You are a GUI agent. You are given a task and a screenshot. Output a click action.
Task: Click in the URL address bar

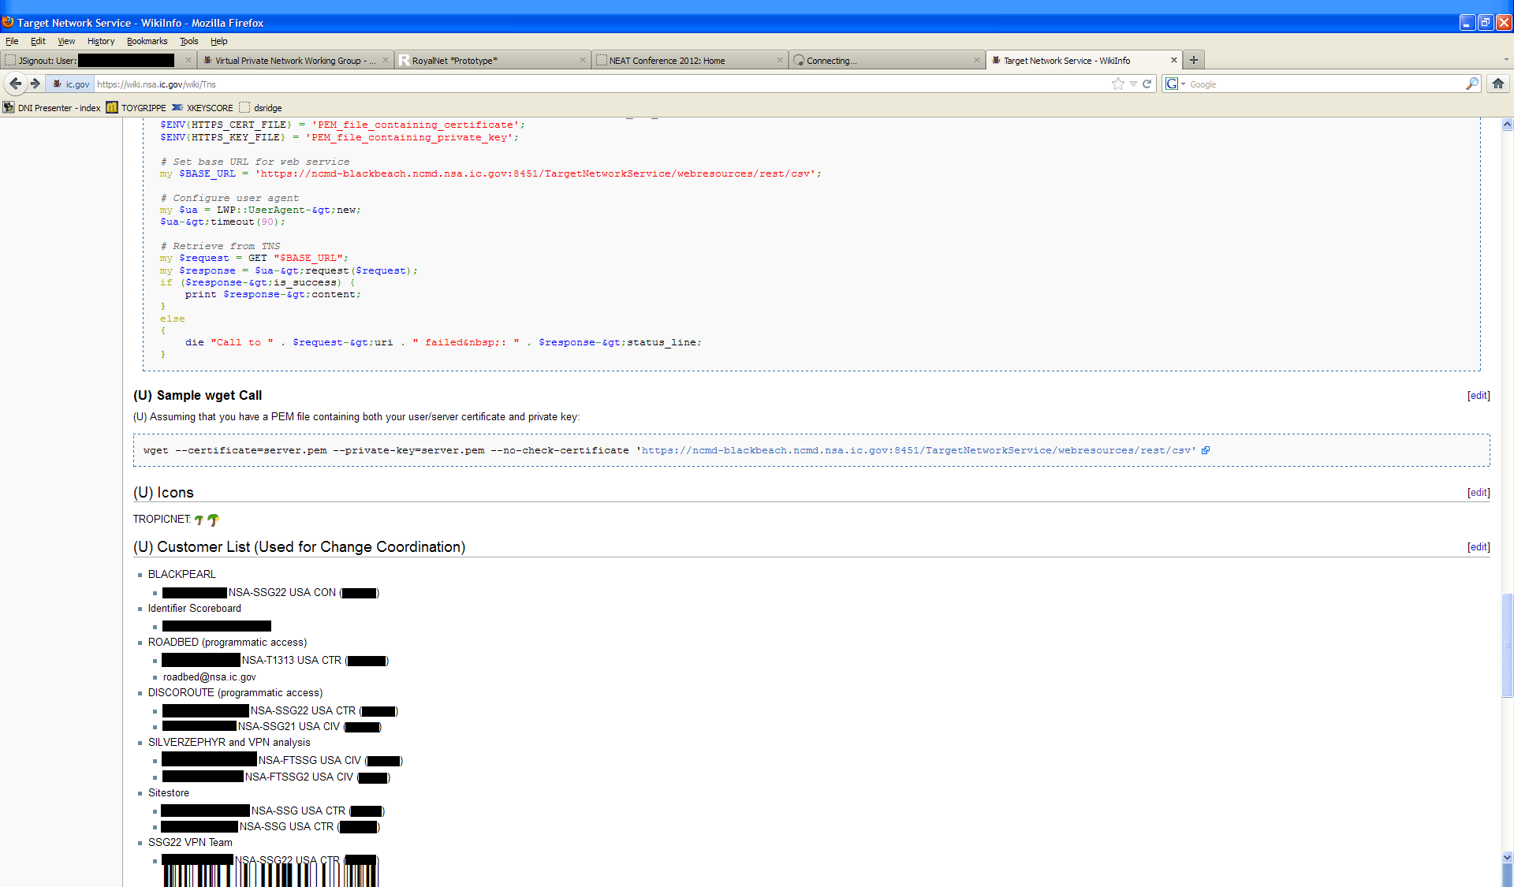click(x=599, y=84)
